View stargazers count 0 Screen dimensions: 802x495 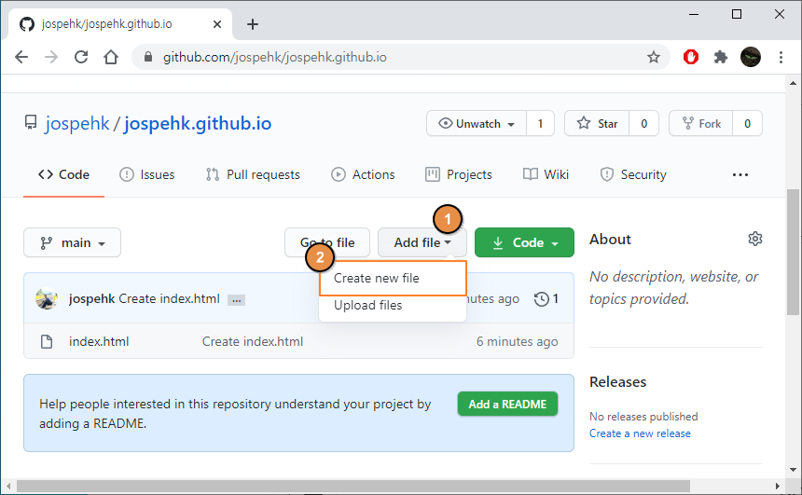tap(644, 123)
